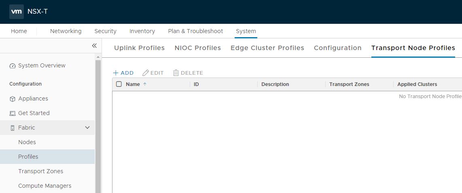Screen dimensions: 462x193
Task: Click the EDIT button label
Action: point(157,73)
